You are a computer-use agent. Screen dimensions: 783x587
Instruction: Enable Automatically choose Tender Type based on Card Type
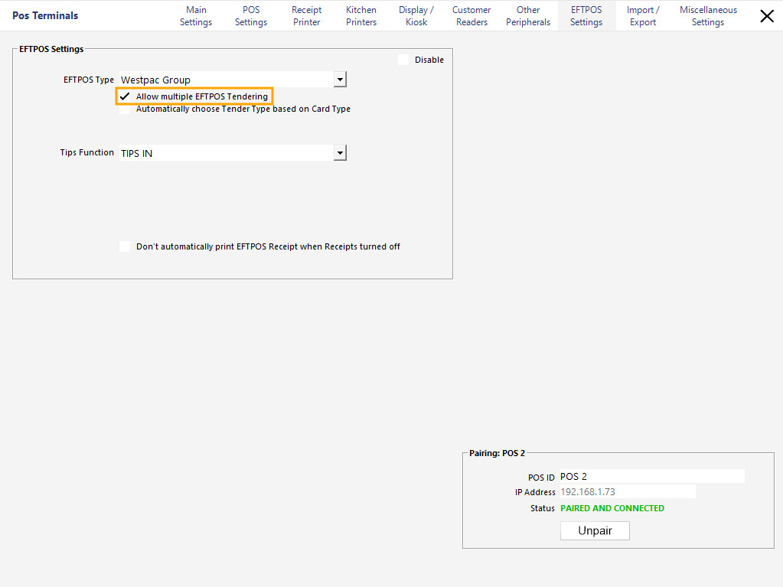click(125, 109)
